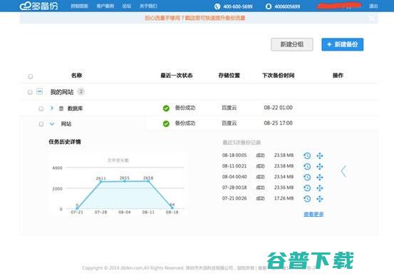The image size is (394, 276).
Task: Tick the checkbox for the 网站 task
Action: pyautogui.click(x=41, y=124)
